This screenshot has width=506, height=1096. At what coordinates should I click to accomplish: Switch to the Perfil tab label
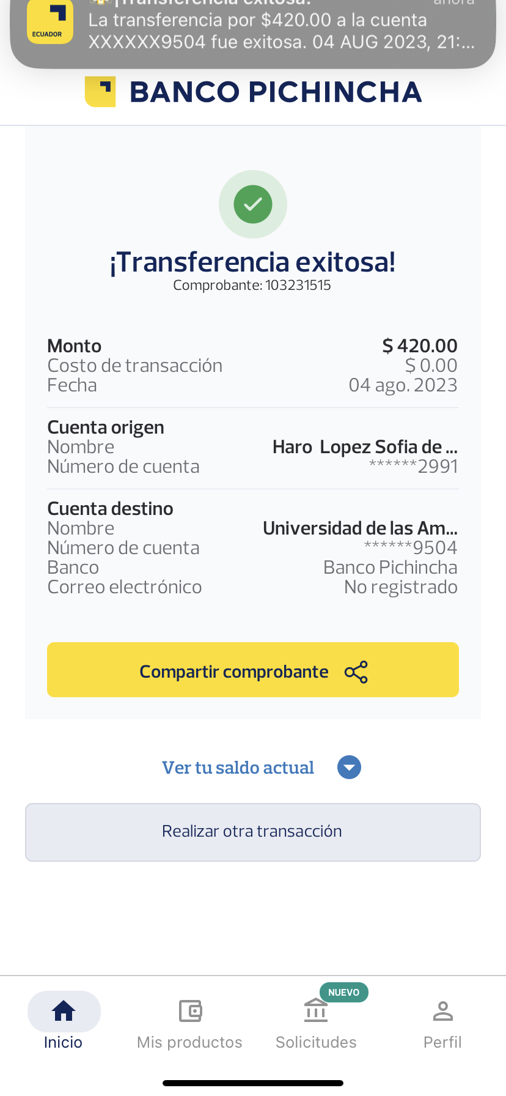pos(442,1042)
